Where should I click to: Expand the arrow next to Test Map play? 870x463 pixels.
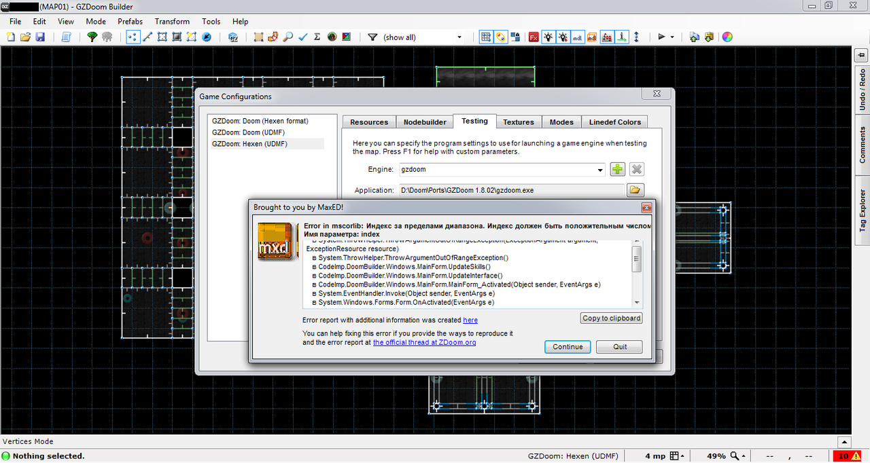(x=672, y=37)
